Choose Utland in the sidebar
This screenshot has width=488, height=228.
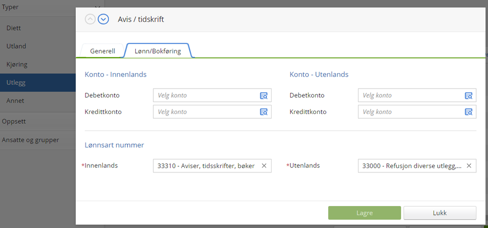pyautogui.click(x=16, y=46)
